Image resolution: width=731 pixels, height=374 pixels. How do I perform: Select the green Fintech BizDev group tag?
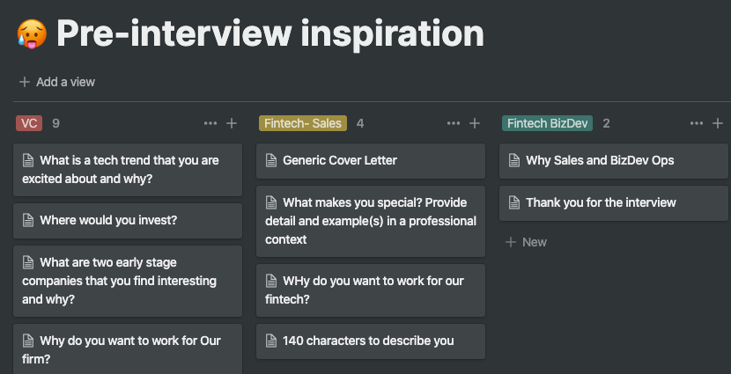(x=546, y=124)
